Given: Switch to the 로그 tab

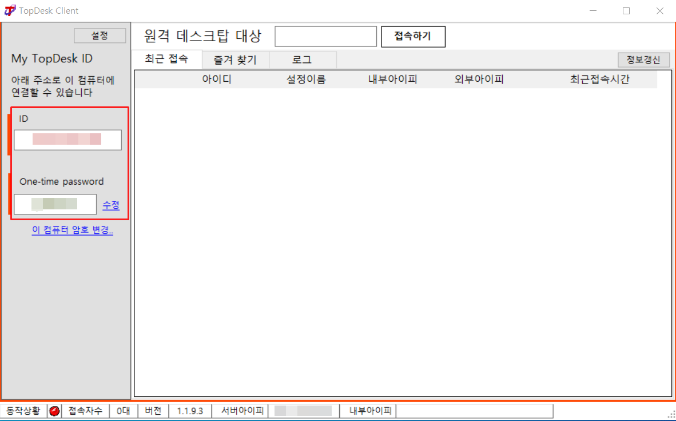Looking at the screenshot, I should point(302,60).
